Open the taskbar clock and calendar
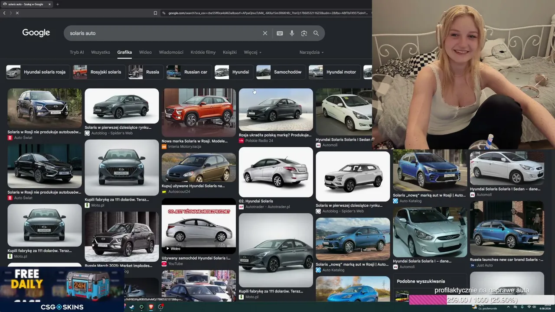555x312 pixels. click(545, 307)
